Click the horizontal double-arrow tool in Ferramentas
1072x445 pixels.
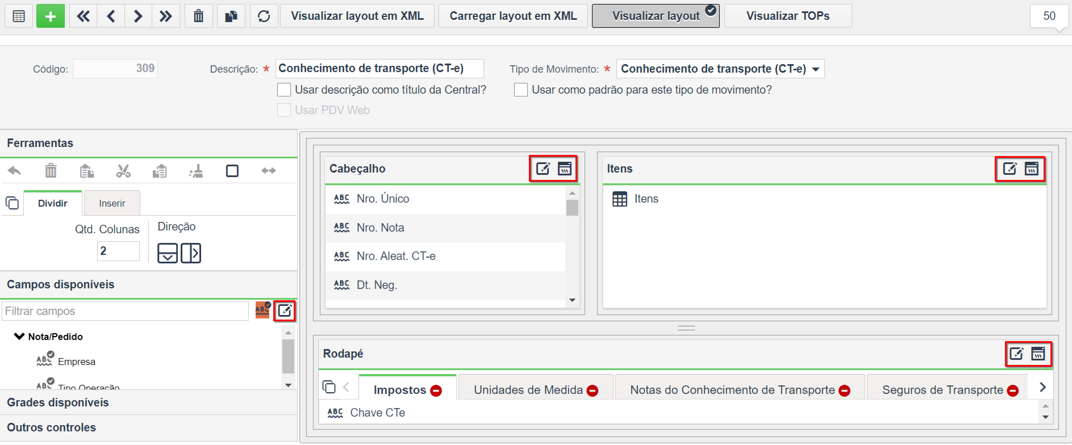pos(268,171)
